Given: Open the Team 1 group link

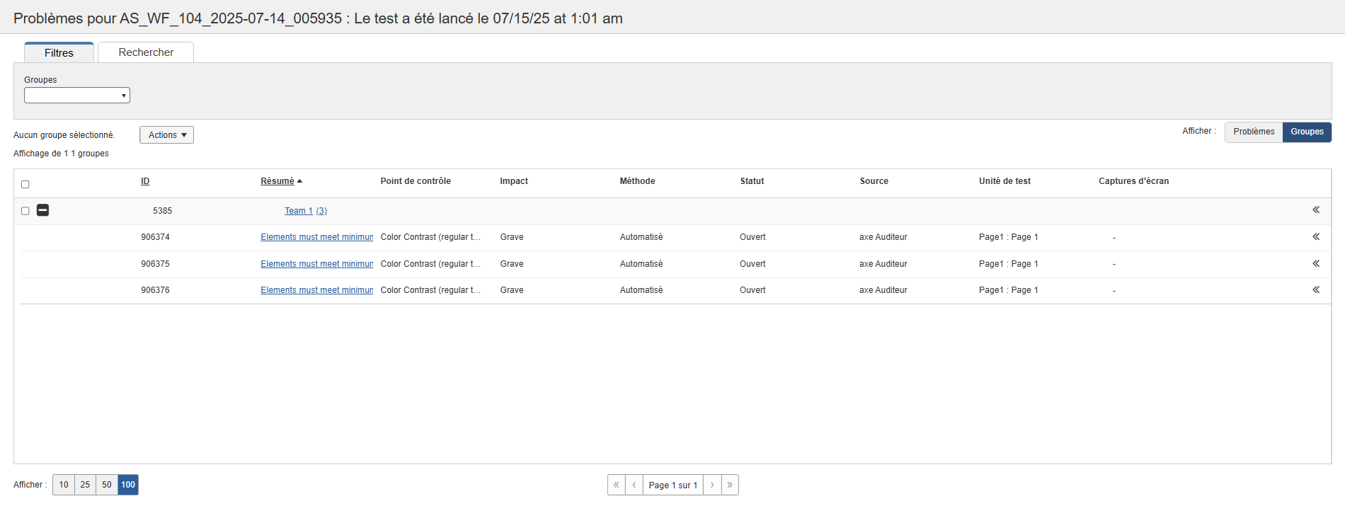Looking at the screenshot, I should point(299,211).
